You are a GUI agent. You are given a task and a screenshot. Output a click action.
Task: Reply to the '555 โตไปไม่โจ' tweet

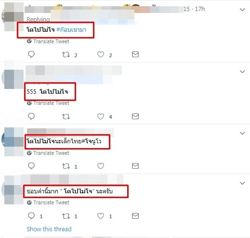click(x=31, y=116)
